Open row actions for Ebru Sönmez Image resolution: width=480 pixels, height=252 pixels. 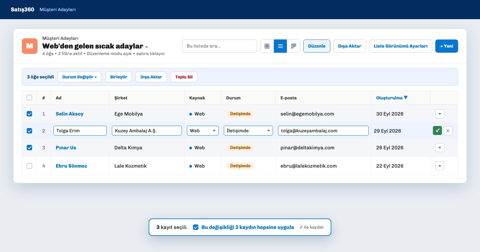pyautogui.click(x=440, y=166)
